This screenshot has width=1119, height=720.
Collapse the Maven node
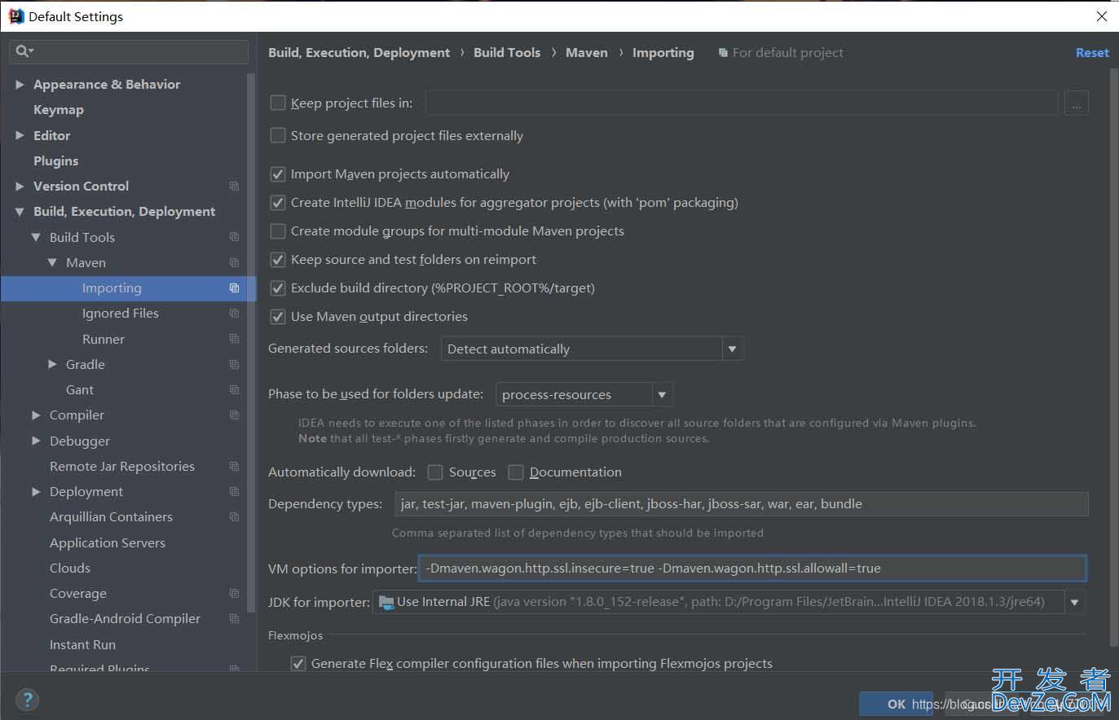coord(52,263)
